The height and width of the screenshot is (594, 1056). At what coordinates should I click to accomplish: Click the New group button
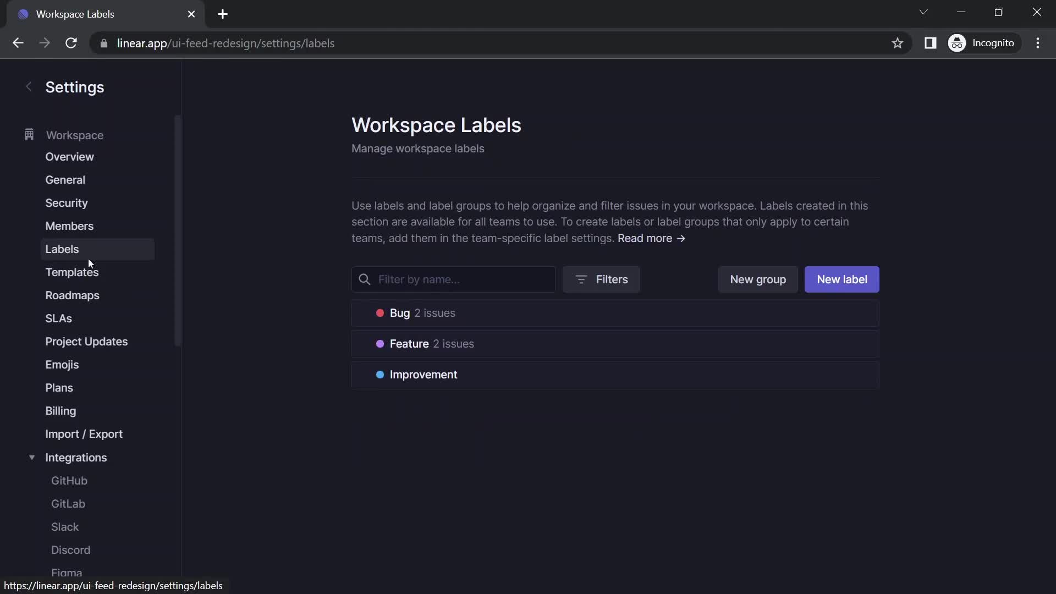(758, 279)
